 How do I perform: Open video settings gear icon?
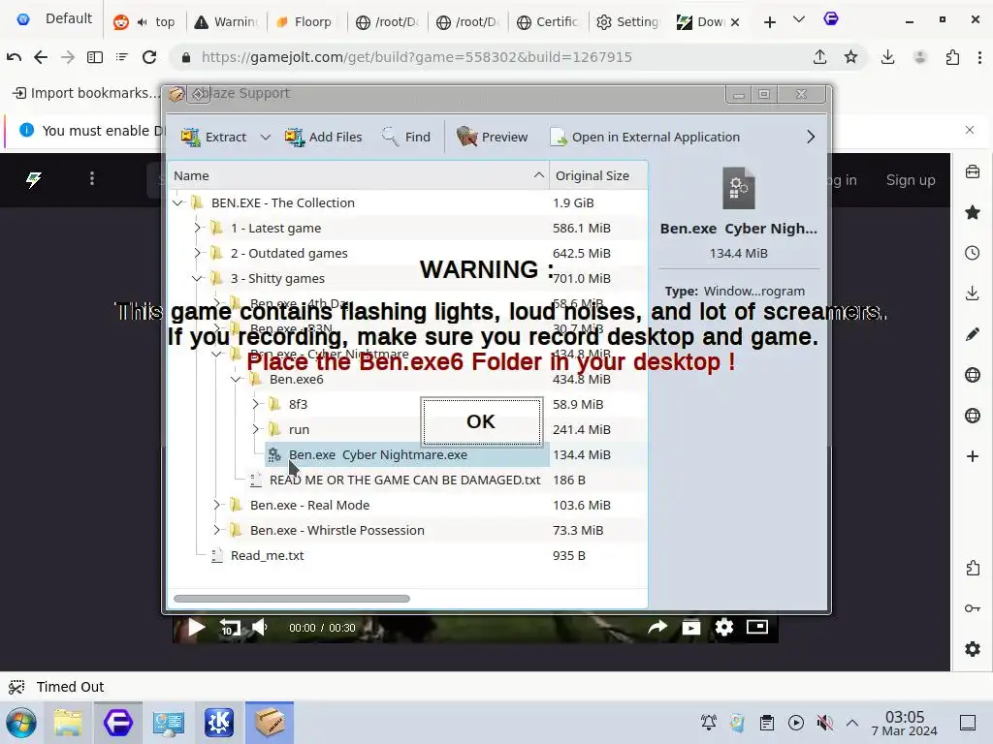pos(723,627)
